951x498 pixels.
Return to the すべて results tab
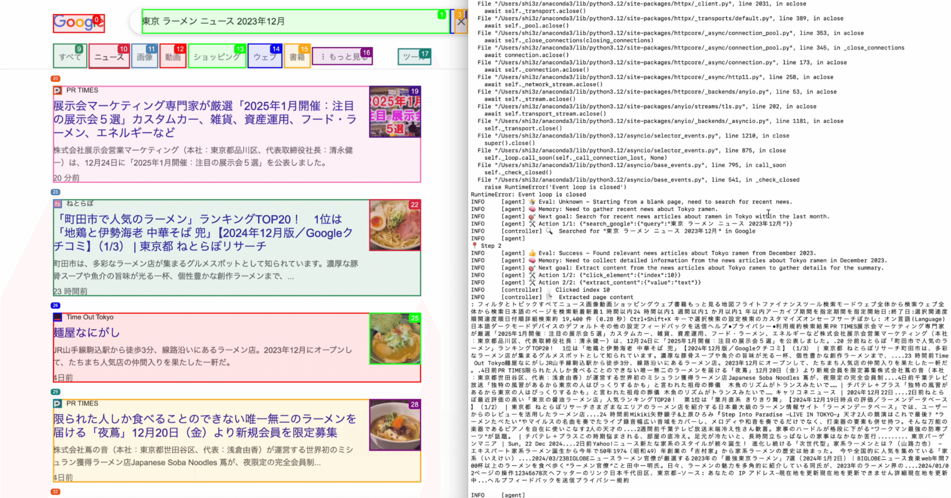point(69,56)
